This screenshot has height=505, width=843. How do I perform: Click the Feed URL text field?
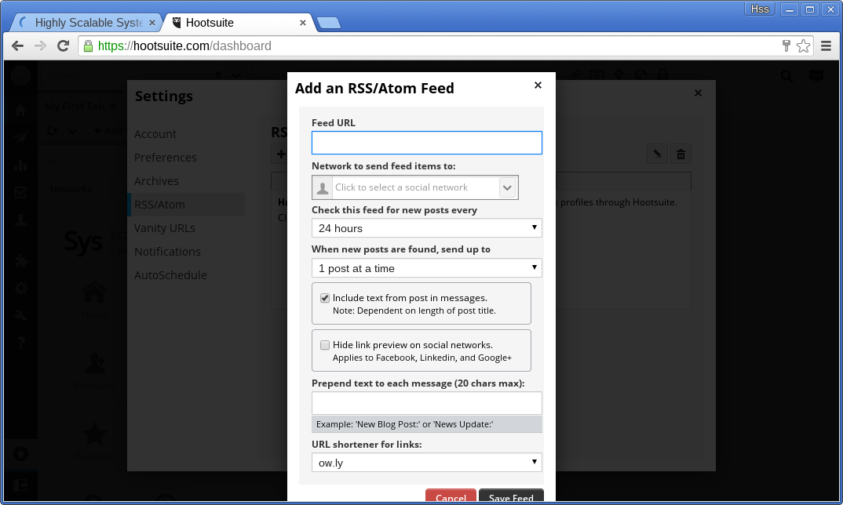coord(427,143)
